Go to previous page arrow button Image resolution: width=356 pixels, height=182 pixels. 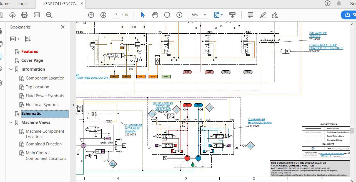click(x=91, y=15)
